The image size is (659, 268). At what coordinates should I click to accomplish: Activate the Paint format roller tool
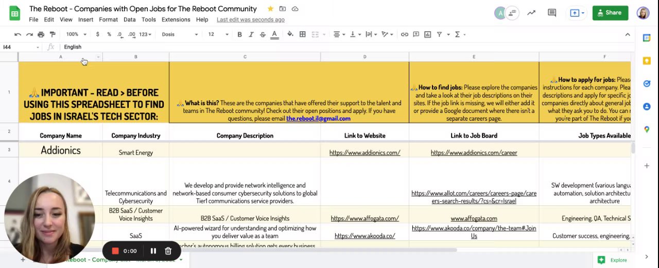53,34
